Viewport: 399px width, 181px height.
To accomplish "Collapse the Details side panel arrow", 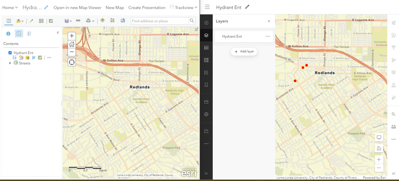I will click(58, 33).
